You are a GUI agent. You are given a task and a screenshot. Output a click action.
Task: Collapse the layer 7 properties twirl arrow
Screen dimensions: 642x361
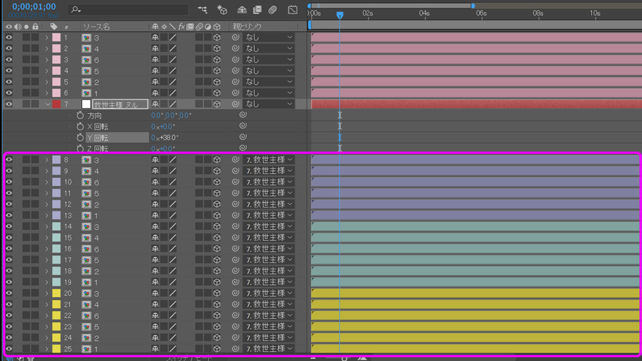click(48, 104)
